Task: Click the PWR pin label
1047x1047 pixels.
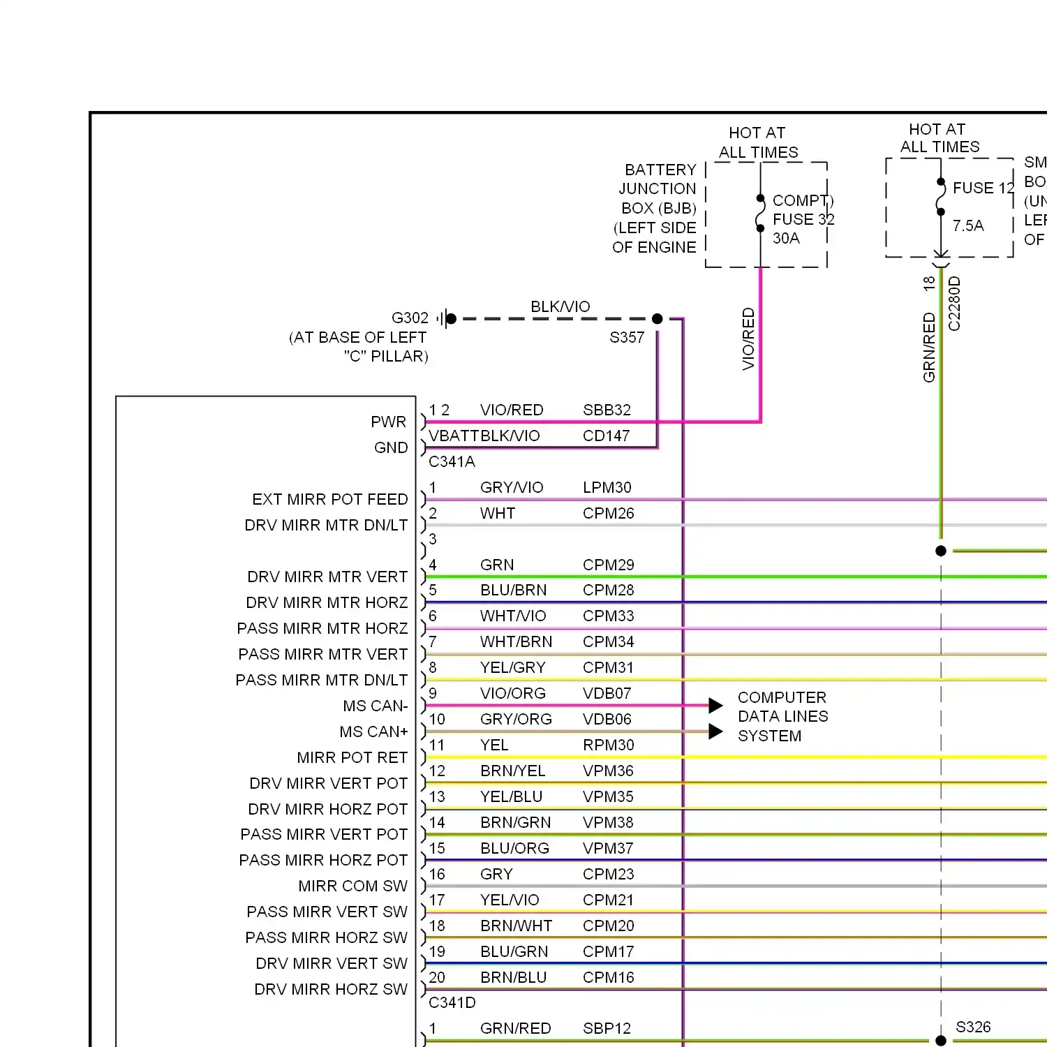Action: tap(388, 422)
